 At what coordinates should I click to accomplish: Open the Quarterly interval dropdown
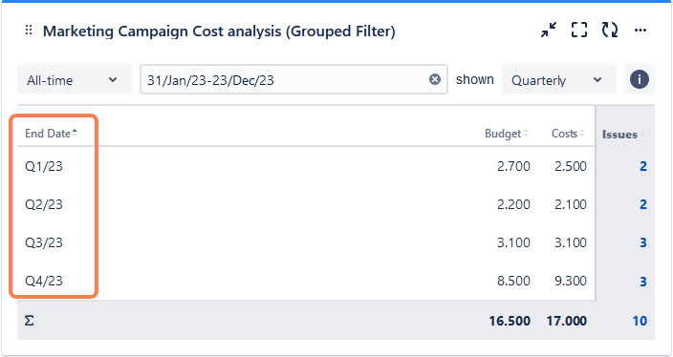pos(559,80)
